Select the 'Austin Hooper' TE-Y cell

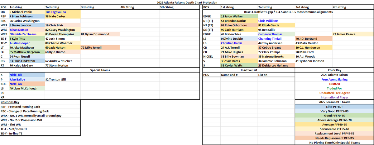[27, 43]
